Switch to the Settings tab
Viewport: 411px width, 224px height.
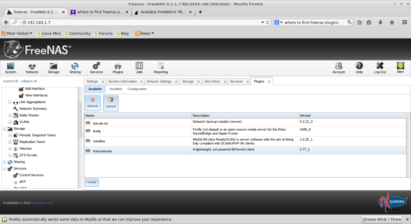pyautogui.click(x=92, y=82)
